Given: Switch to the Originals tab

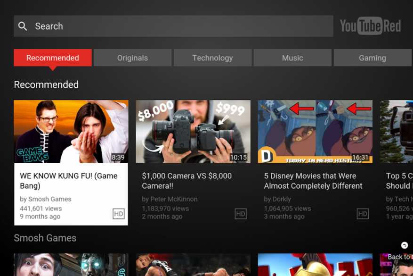Looking at the screenshot, I should pyautogui.click(x=132, y=58).
